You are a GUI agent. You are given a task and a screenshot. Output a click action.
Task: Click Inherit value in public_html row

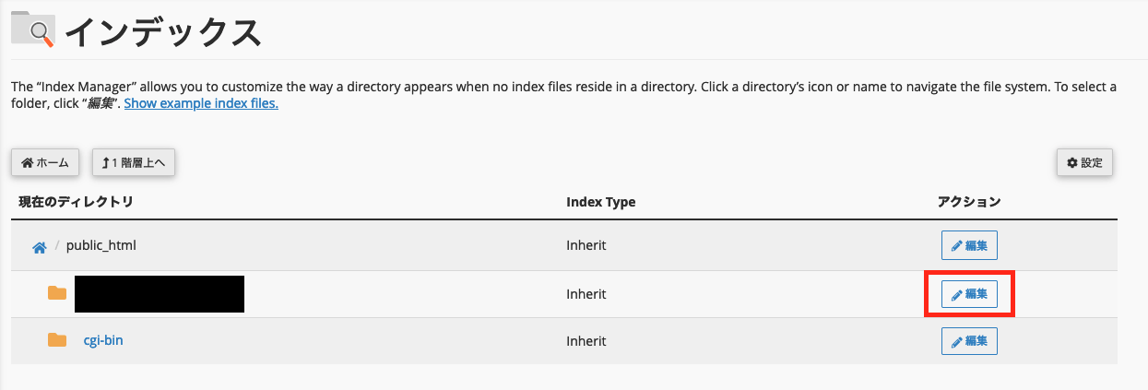tap(586, 245)
